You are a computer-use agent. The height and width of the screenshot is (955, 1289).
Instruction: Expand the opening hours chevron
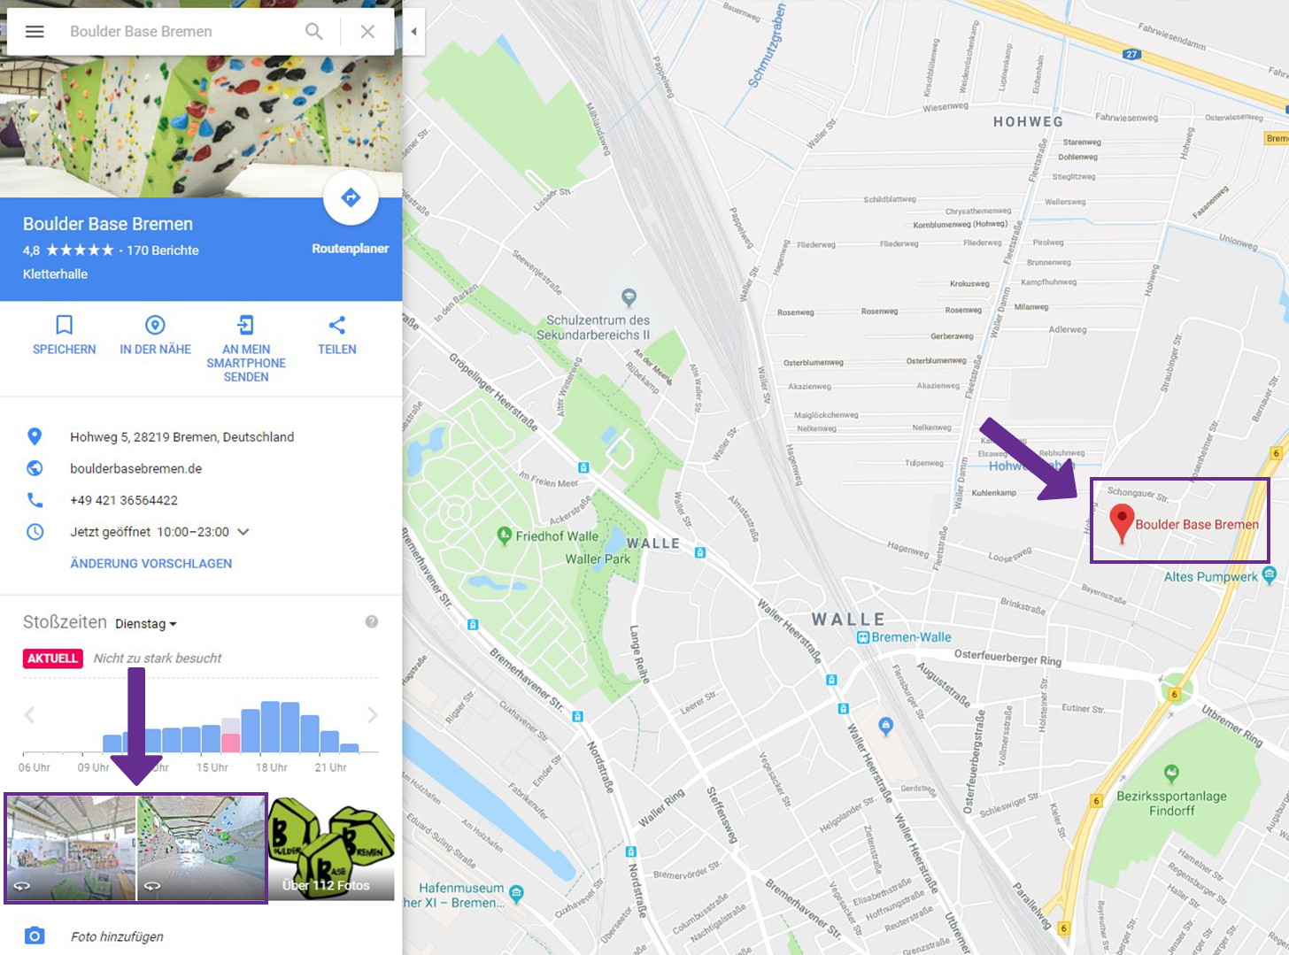tap(243, 532)
